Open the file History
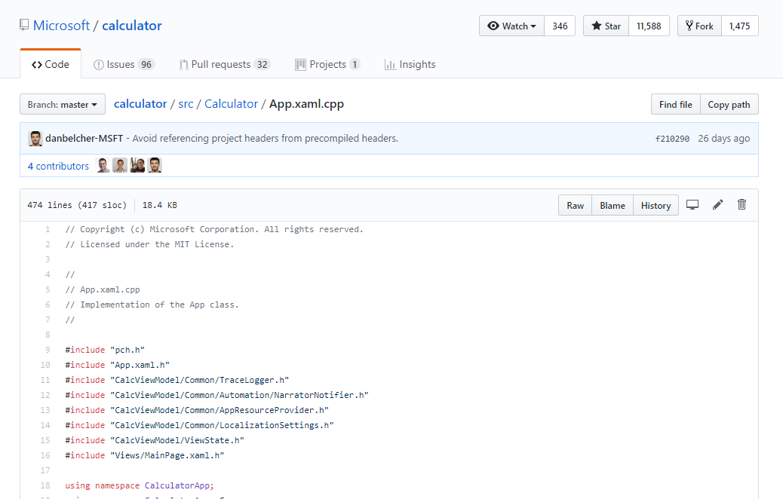The width and height of the screenshot is (783, 499). click(x=656, y=205)
